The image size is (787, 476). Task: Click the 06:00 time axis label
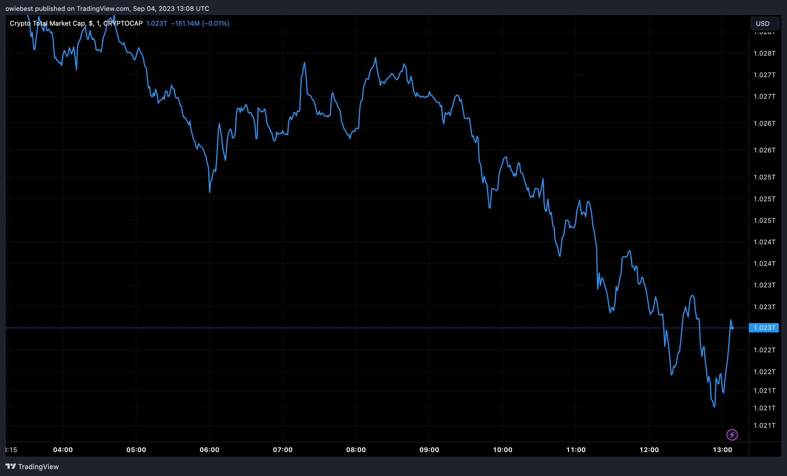(210, 450)
